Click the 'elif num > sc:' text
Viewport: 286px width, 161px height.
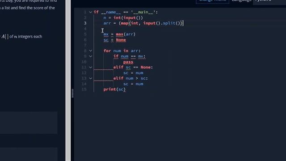click(130, 78)
